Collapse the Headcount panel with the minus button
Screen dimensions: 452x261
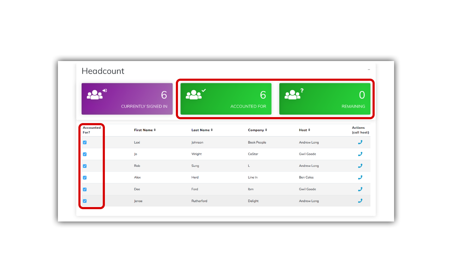369,69
